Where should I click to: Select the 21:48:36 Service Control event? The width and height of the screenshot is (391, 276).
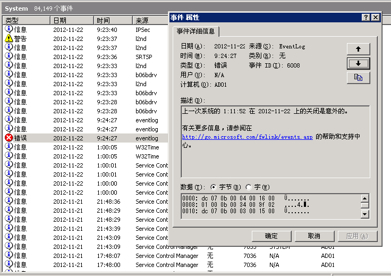pyautogui.click(x=86, y=202)
